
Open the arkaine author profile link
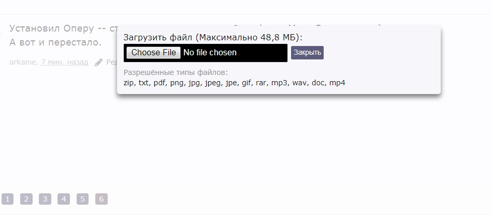click(x=23, y=62)
